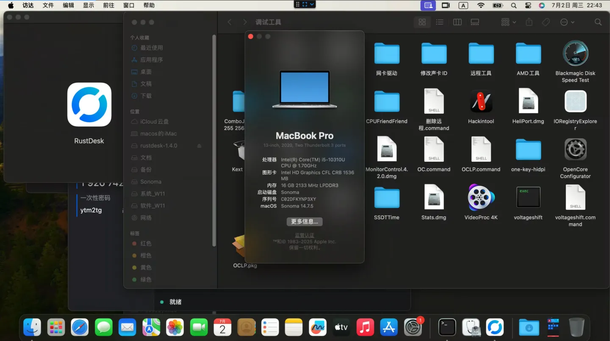
Task: Open IORegistryExplorer app icon
Action: tap(575, 102)
